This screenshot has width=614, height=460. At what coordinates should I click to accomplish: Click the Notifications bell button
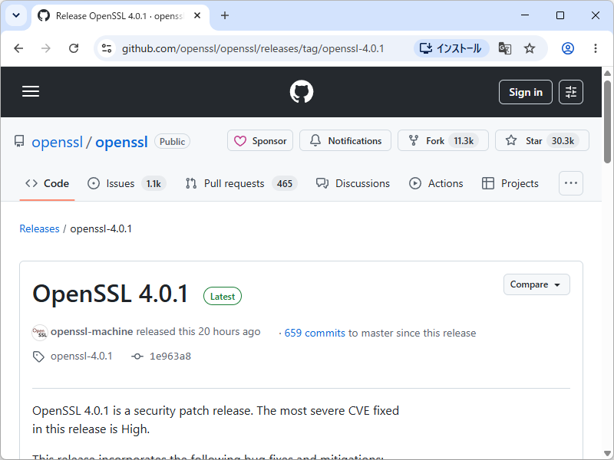[345, 140]
